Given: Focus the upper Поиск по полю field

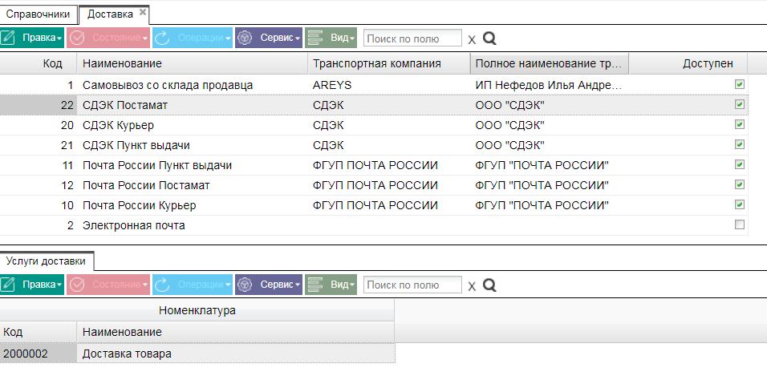Looking at the screenshot, I should (412, 38).
